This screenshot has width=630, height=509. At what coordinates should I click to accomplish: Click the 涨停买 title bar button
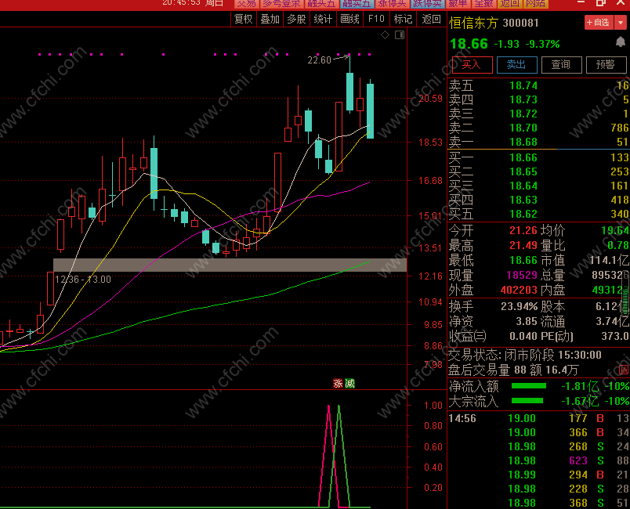click(x=392, y=4)
